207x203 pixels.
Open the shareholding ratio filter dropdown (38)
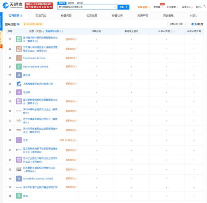pos(178,24)
